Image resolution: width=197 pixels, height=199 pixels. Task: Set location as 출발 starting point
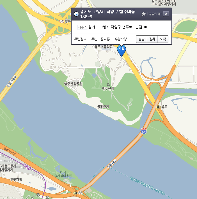(142, 39)
